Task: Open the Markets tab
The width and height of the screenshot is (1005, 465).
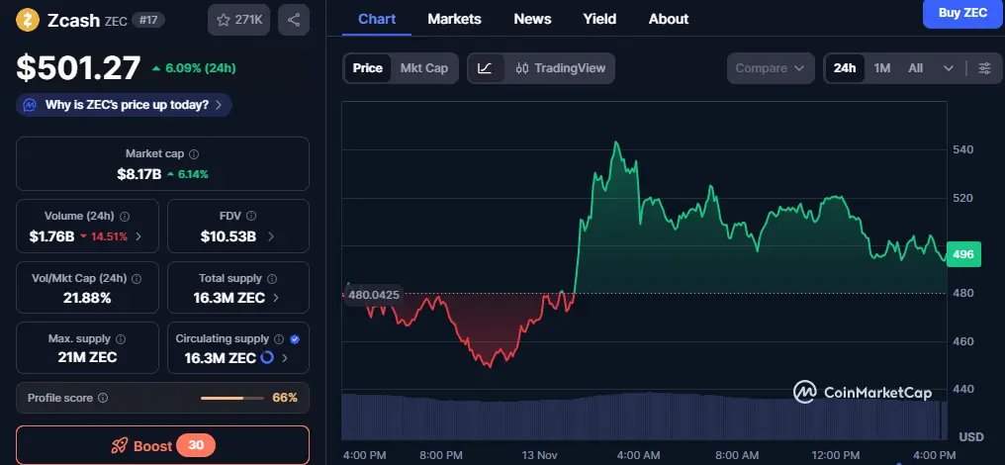Action: click(x=454, y=19)
